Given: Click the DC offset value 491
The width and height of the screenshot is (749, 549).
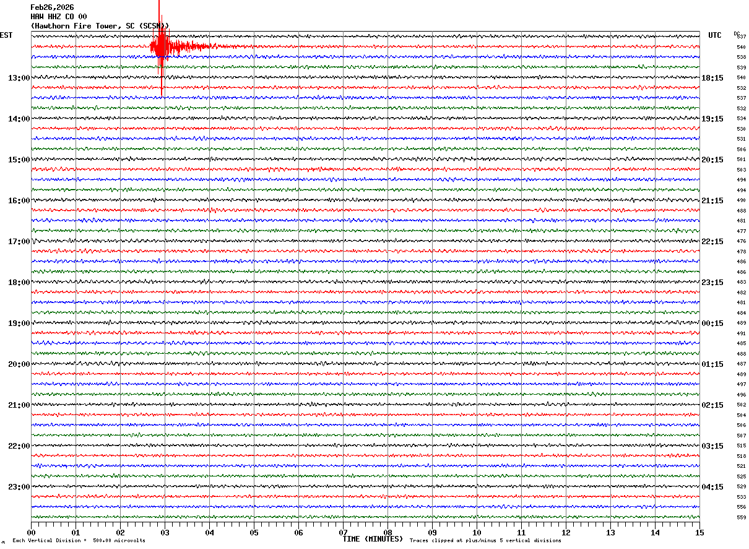Looking at the screenshot, I should pos(742,333).
